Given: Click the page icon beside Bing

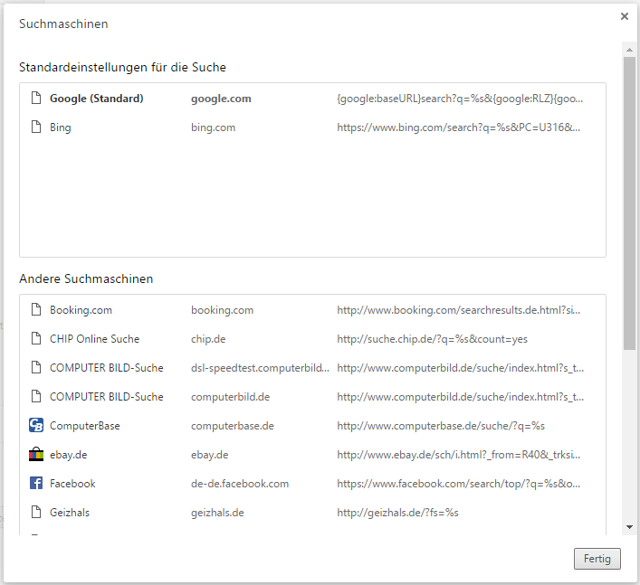Looking at the screenshot, I should (x=36, y=127).
